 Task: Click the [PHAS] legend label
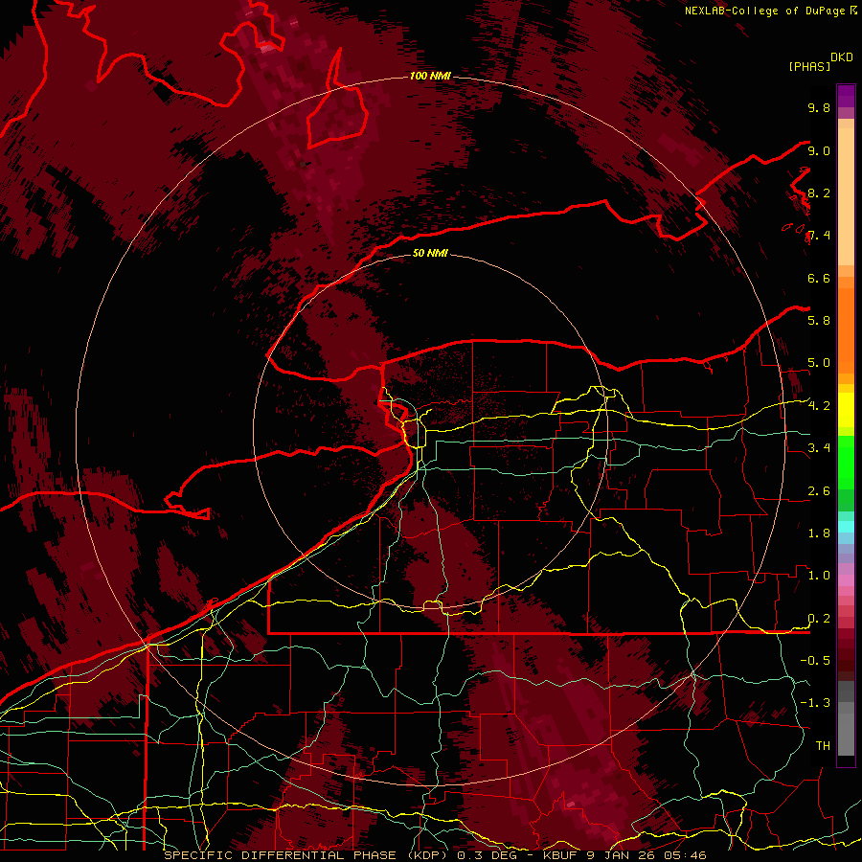(x=809, y=67)
